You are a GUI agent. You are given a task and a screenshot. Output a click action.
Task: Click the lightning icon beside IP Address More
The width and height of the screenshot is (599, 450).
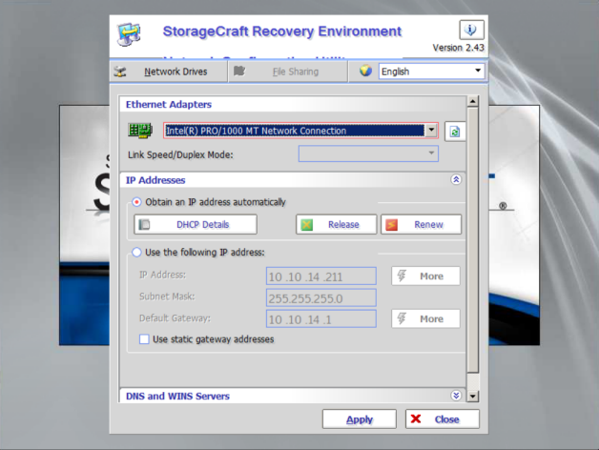coord(402,276)
